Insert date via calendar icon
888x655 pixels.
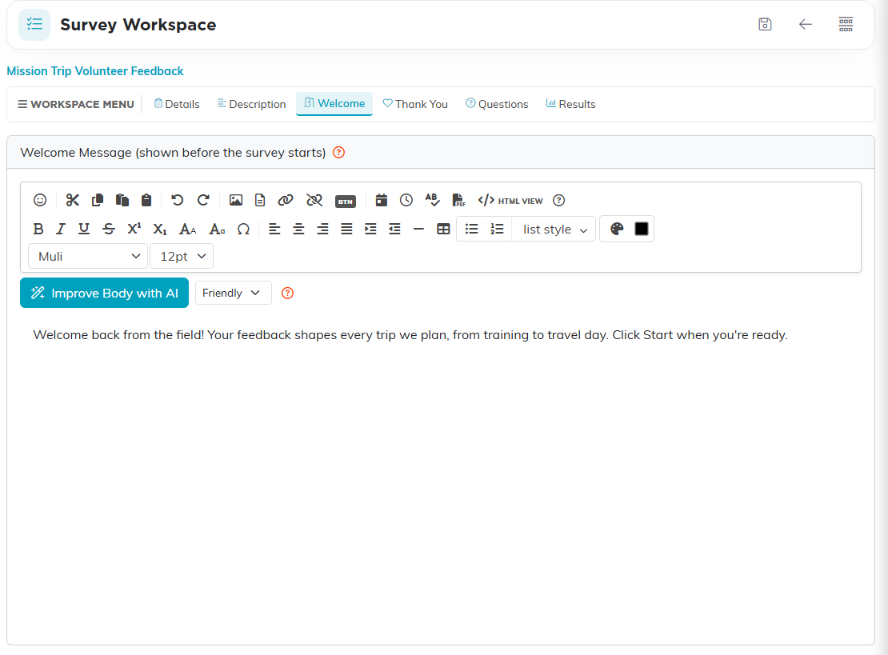click(x=381, y=200)
